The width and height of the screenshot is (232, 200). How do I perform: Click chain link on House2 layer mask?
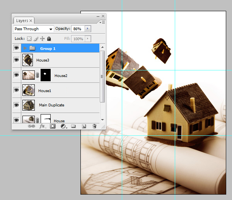pos(38,75)
